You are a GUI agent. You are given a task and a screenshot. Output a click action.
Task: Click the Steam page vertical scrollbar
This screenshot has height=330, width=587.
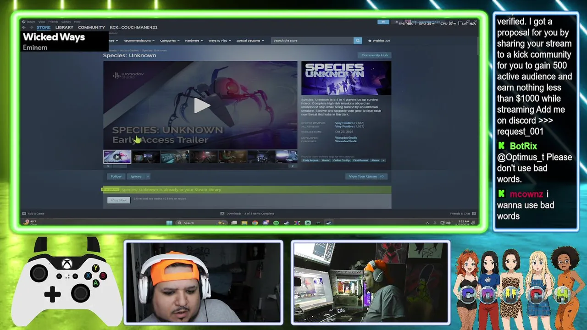point(477,46)
